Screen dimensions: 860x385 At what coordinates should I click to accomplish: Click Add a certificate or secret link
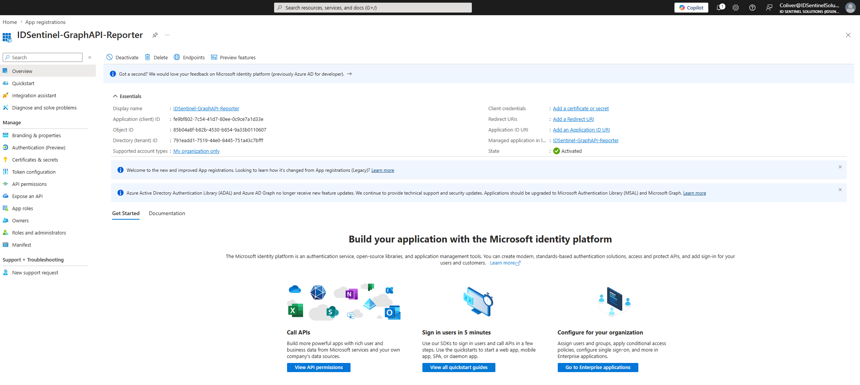[x=581, y=108]
